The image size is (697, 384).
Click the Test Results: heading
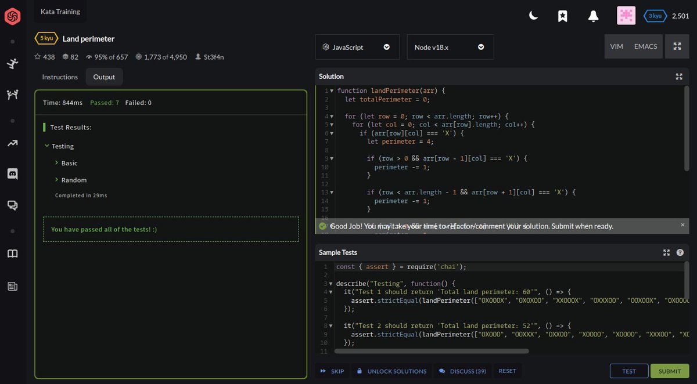(71, 127)
